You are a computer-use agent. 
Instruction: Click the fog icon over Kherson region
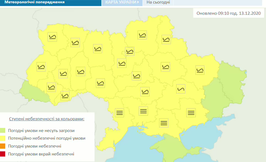coord(164,123)
